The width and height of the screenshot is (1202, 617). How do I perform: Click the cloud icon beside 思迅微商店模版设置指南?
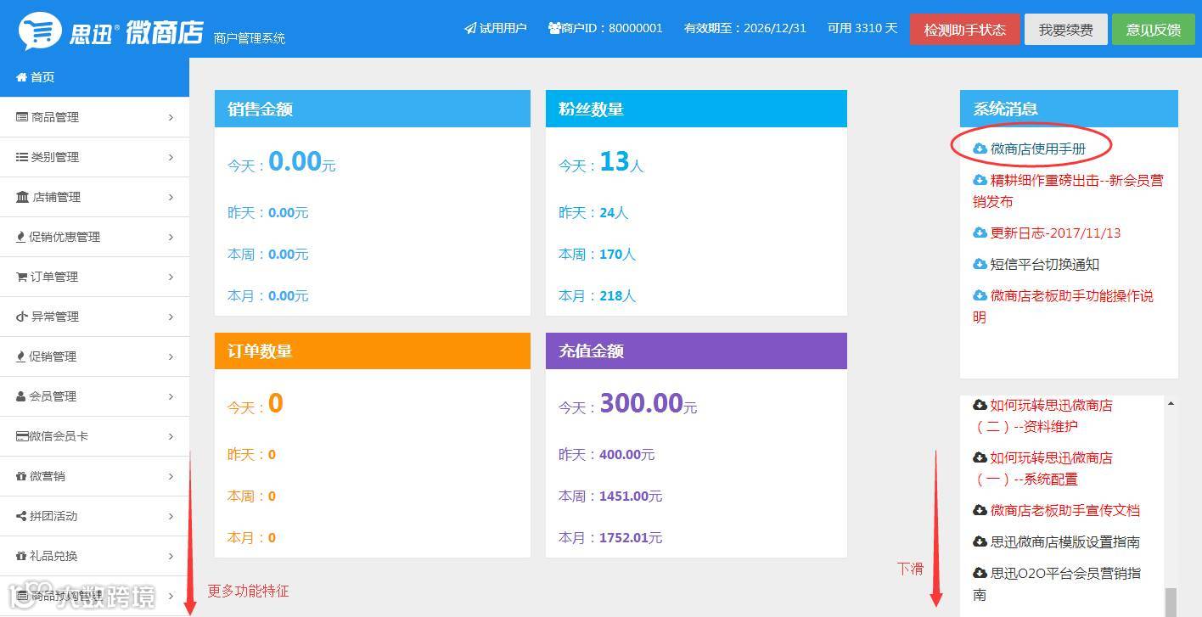[980, 541]
